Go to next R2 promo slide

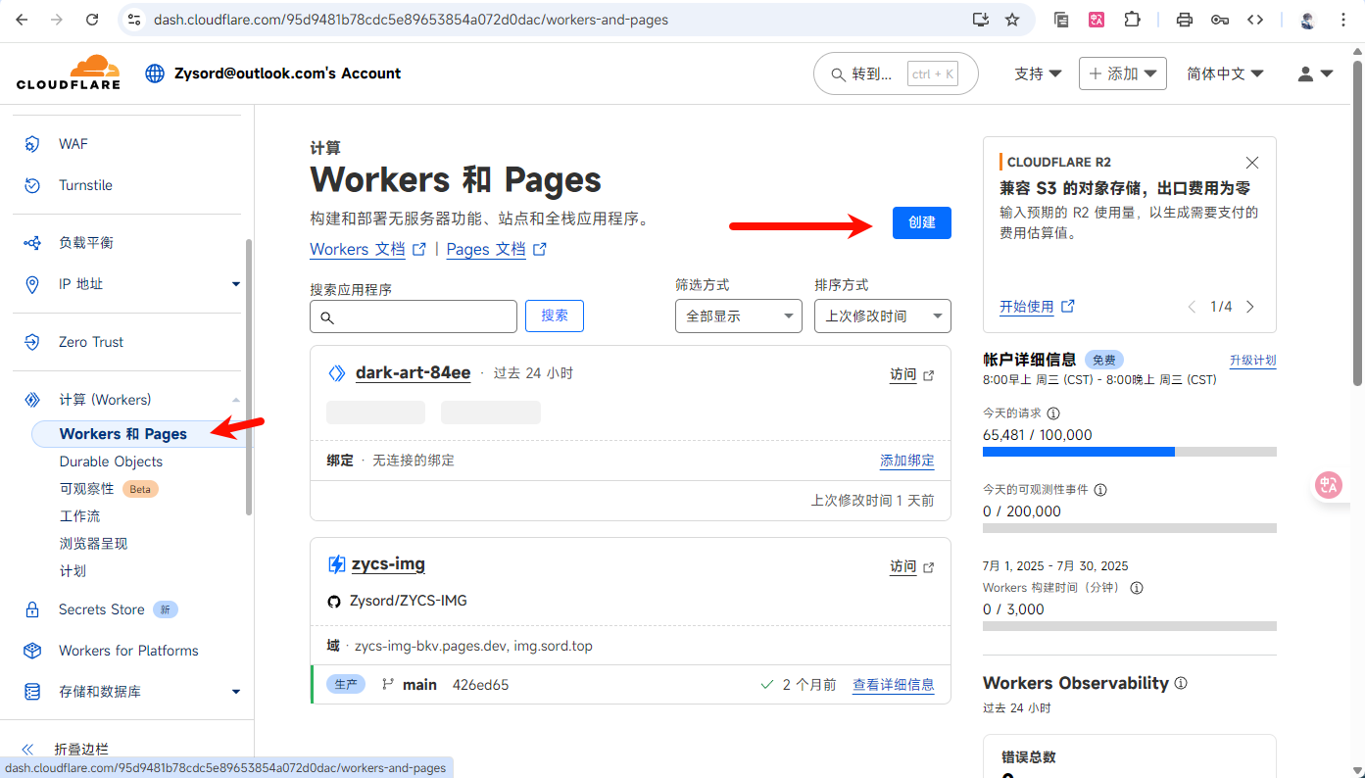1250,307
